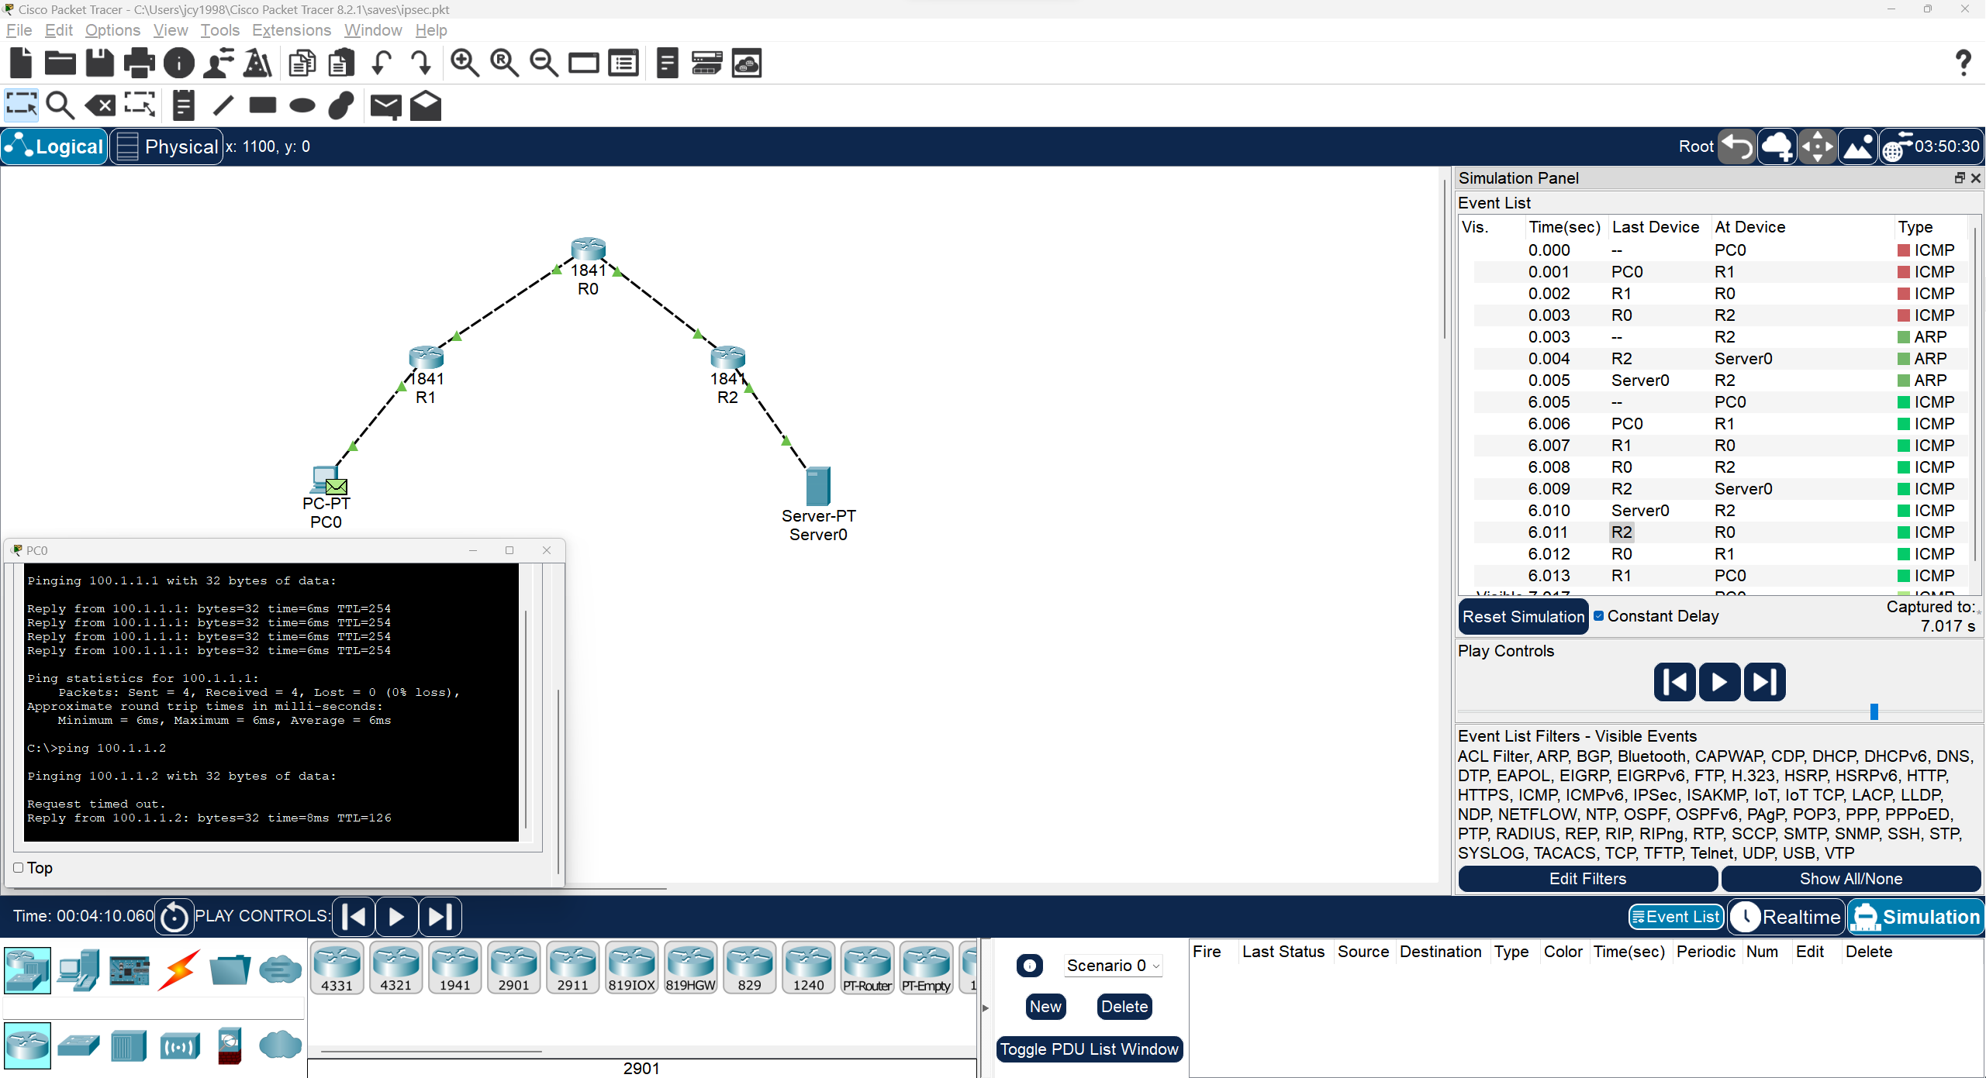
Task: Reset zoom with magnifier R icon
Action: click(x=504, y=63)
